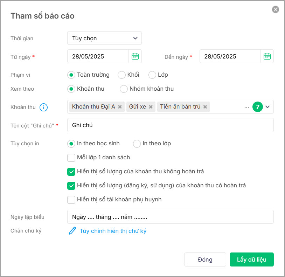Remove the Gửi xe tag

[151, 107]
